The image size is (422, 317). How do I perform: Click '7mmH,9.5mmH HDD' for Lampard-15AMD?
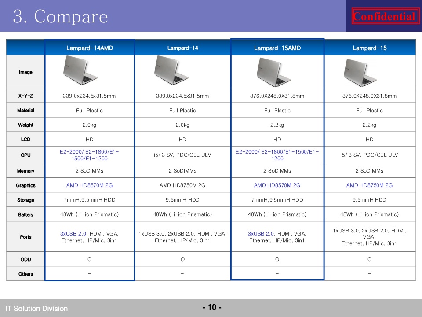point(277,200)
